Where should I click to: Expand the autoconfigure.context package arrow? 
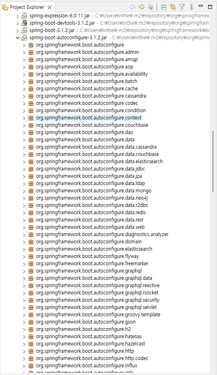pyautogui.click(x=24, y=118)
